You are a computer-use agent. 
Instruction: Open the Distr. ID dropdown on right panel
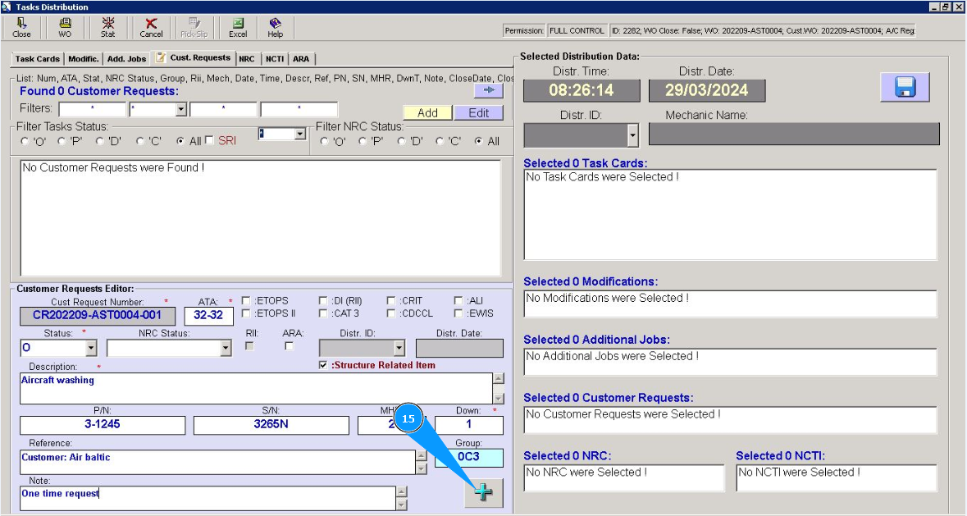[632, 135]
